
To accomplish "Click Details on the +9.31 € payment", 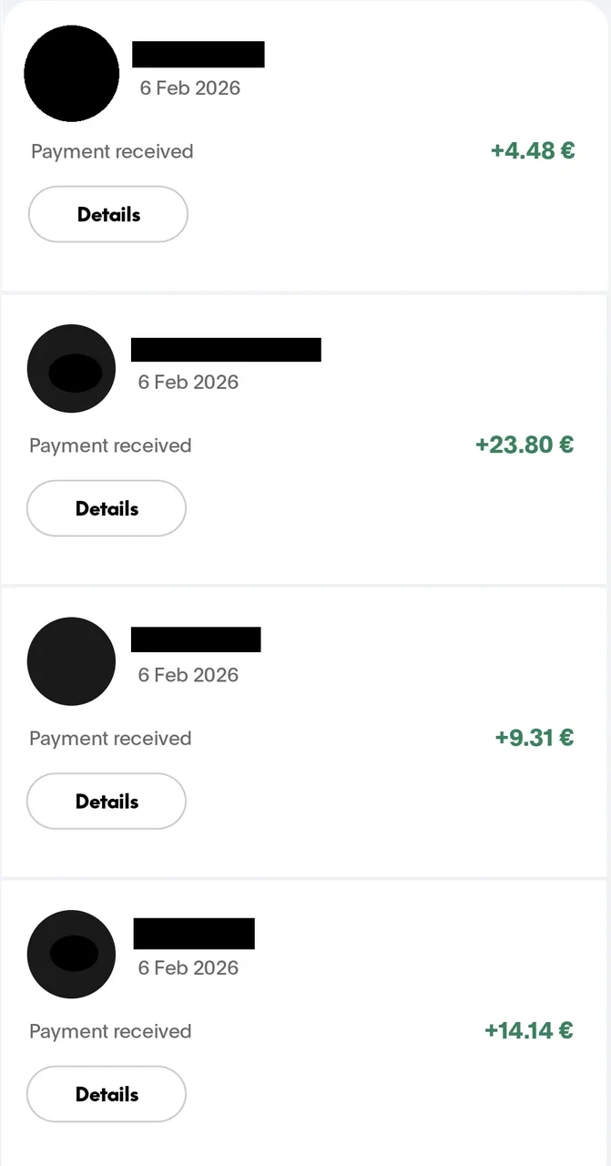I will tap(107, 801).
